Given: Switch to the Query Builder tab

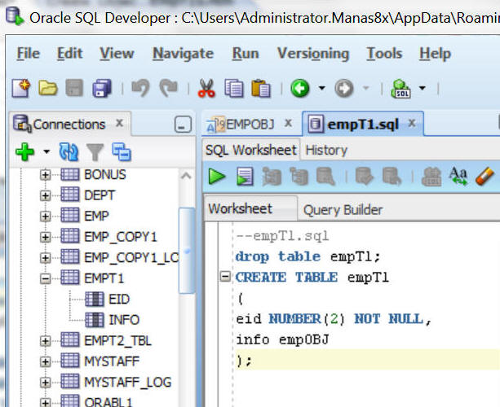Looking at the screenshot, I should pyautogui.click(x=343, y=210).
